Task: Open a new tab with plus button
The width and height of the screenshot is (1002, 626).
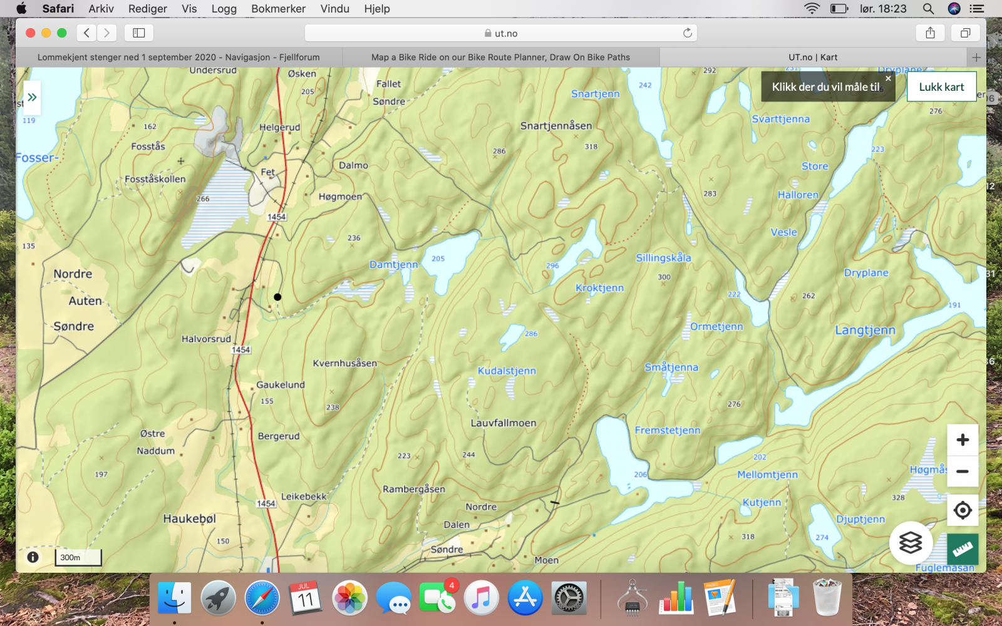Action: (x=976, y=57)
